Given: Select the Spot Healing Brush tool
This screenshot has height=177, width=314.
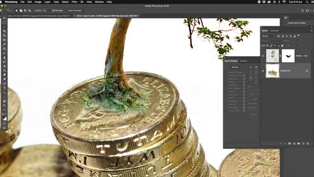Looking at the screenshot, I should [x=4, y=49].
